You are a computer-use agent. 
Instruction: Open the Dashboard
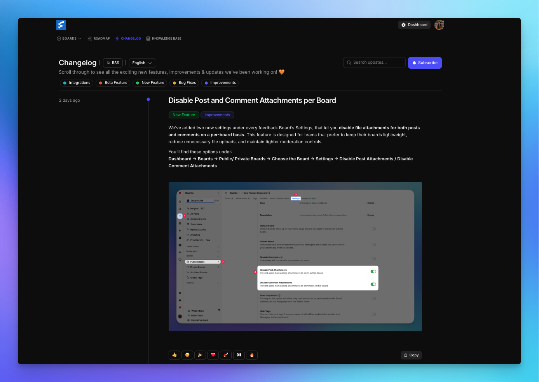(414, 24)
